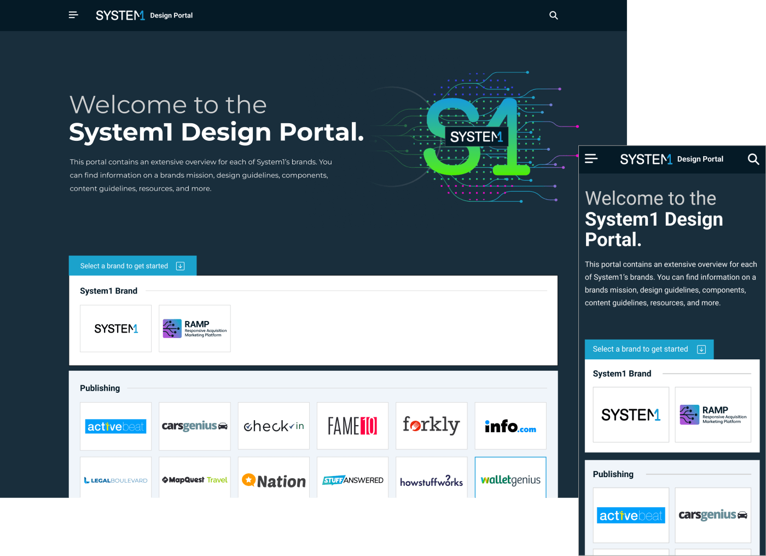Open the carsgenius card in mobile view

[713, 515]
